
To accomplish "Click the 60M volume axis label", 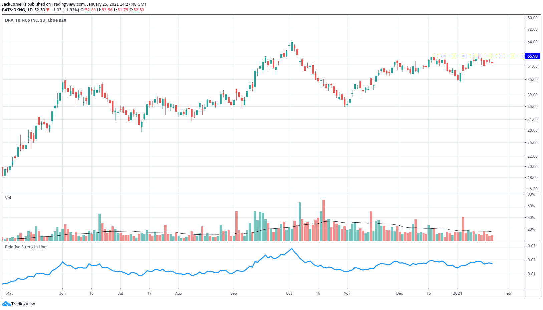I will [531, 206].
